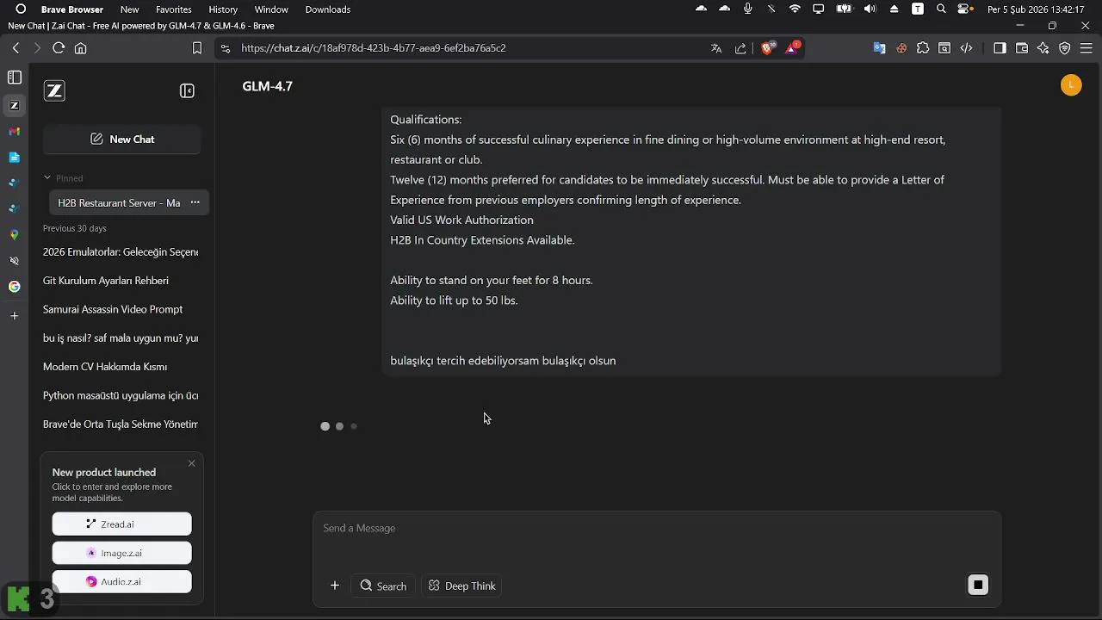
Task: Open the developer code brackets extension
Action: 966,48
